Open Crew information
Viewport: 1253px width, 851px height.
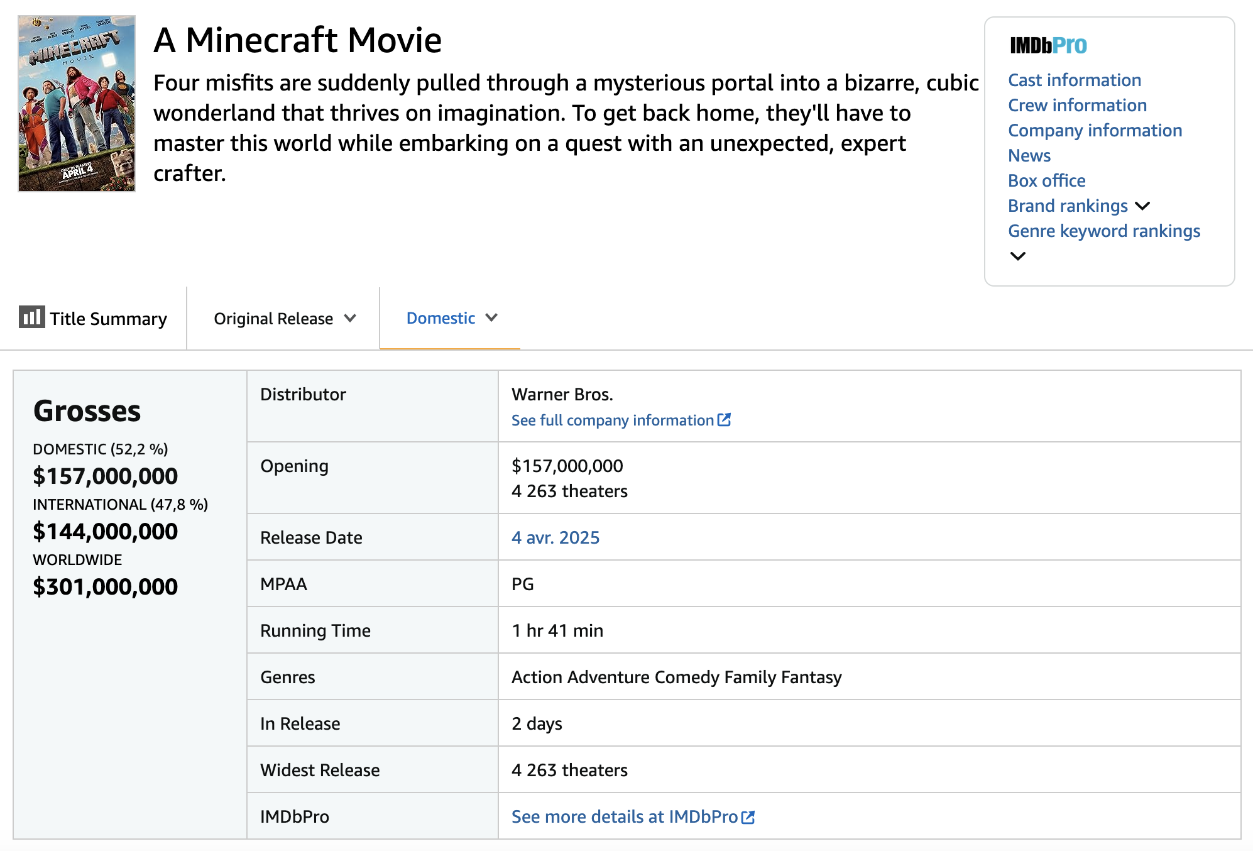(x=1077, y=105)
